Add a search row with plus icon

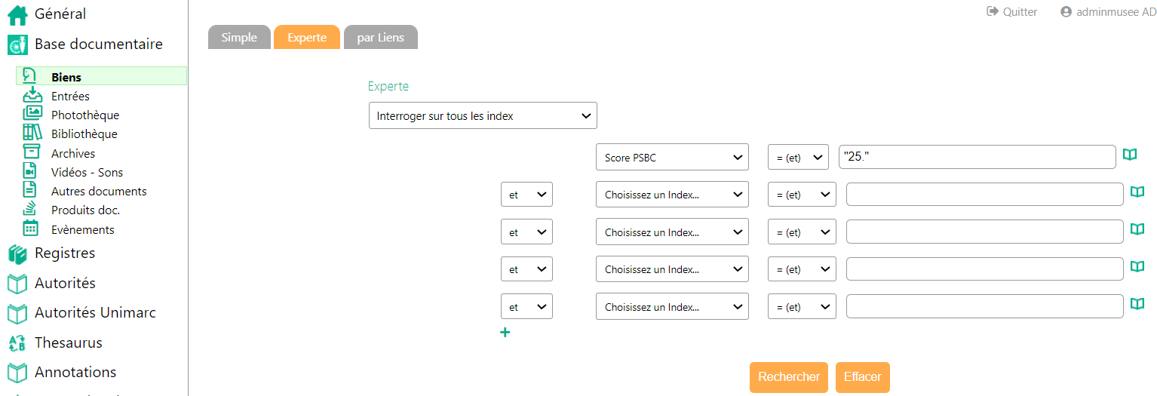(x=505, y=332)
